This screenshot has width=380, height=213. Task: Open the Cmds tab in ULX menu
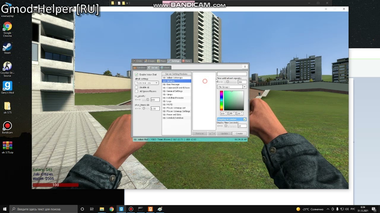pos(137,61)
